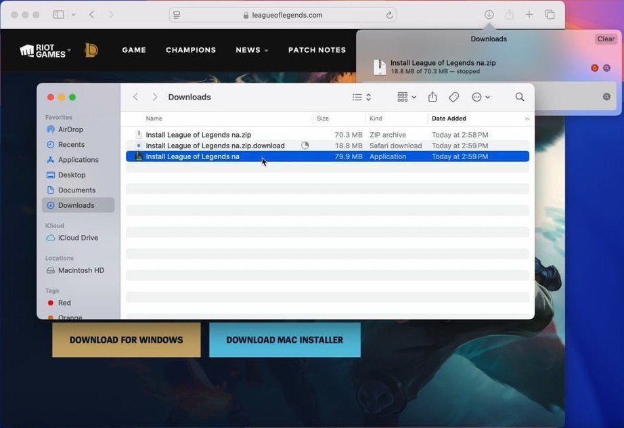Go back in Safari's toolbar

92,15
